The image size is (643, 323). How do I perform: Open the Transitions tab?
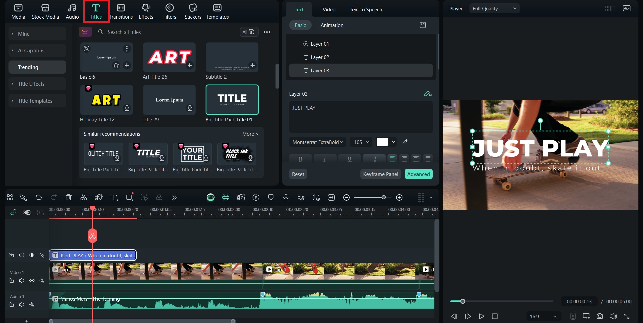click(x=121, y=12)
